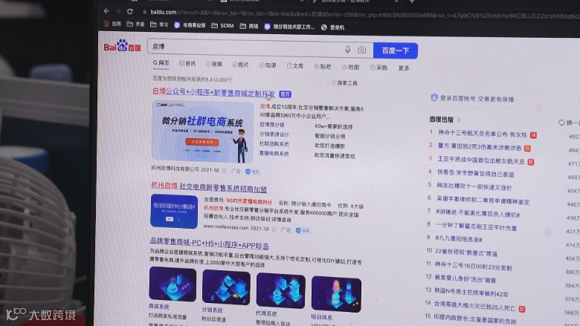Click the 换一换 refresh icon in hot search
580x326 pixels.
point(561,123)
